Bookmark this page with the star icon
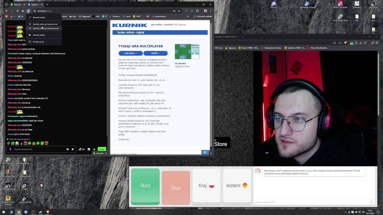383x215 pixels. click(179, 11)
